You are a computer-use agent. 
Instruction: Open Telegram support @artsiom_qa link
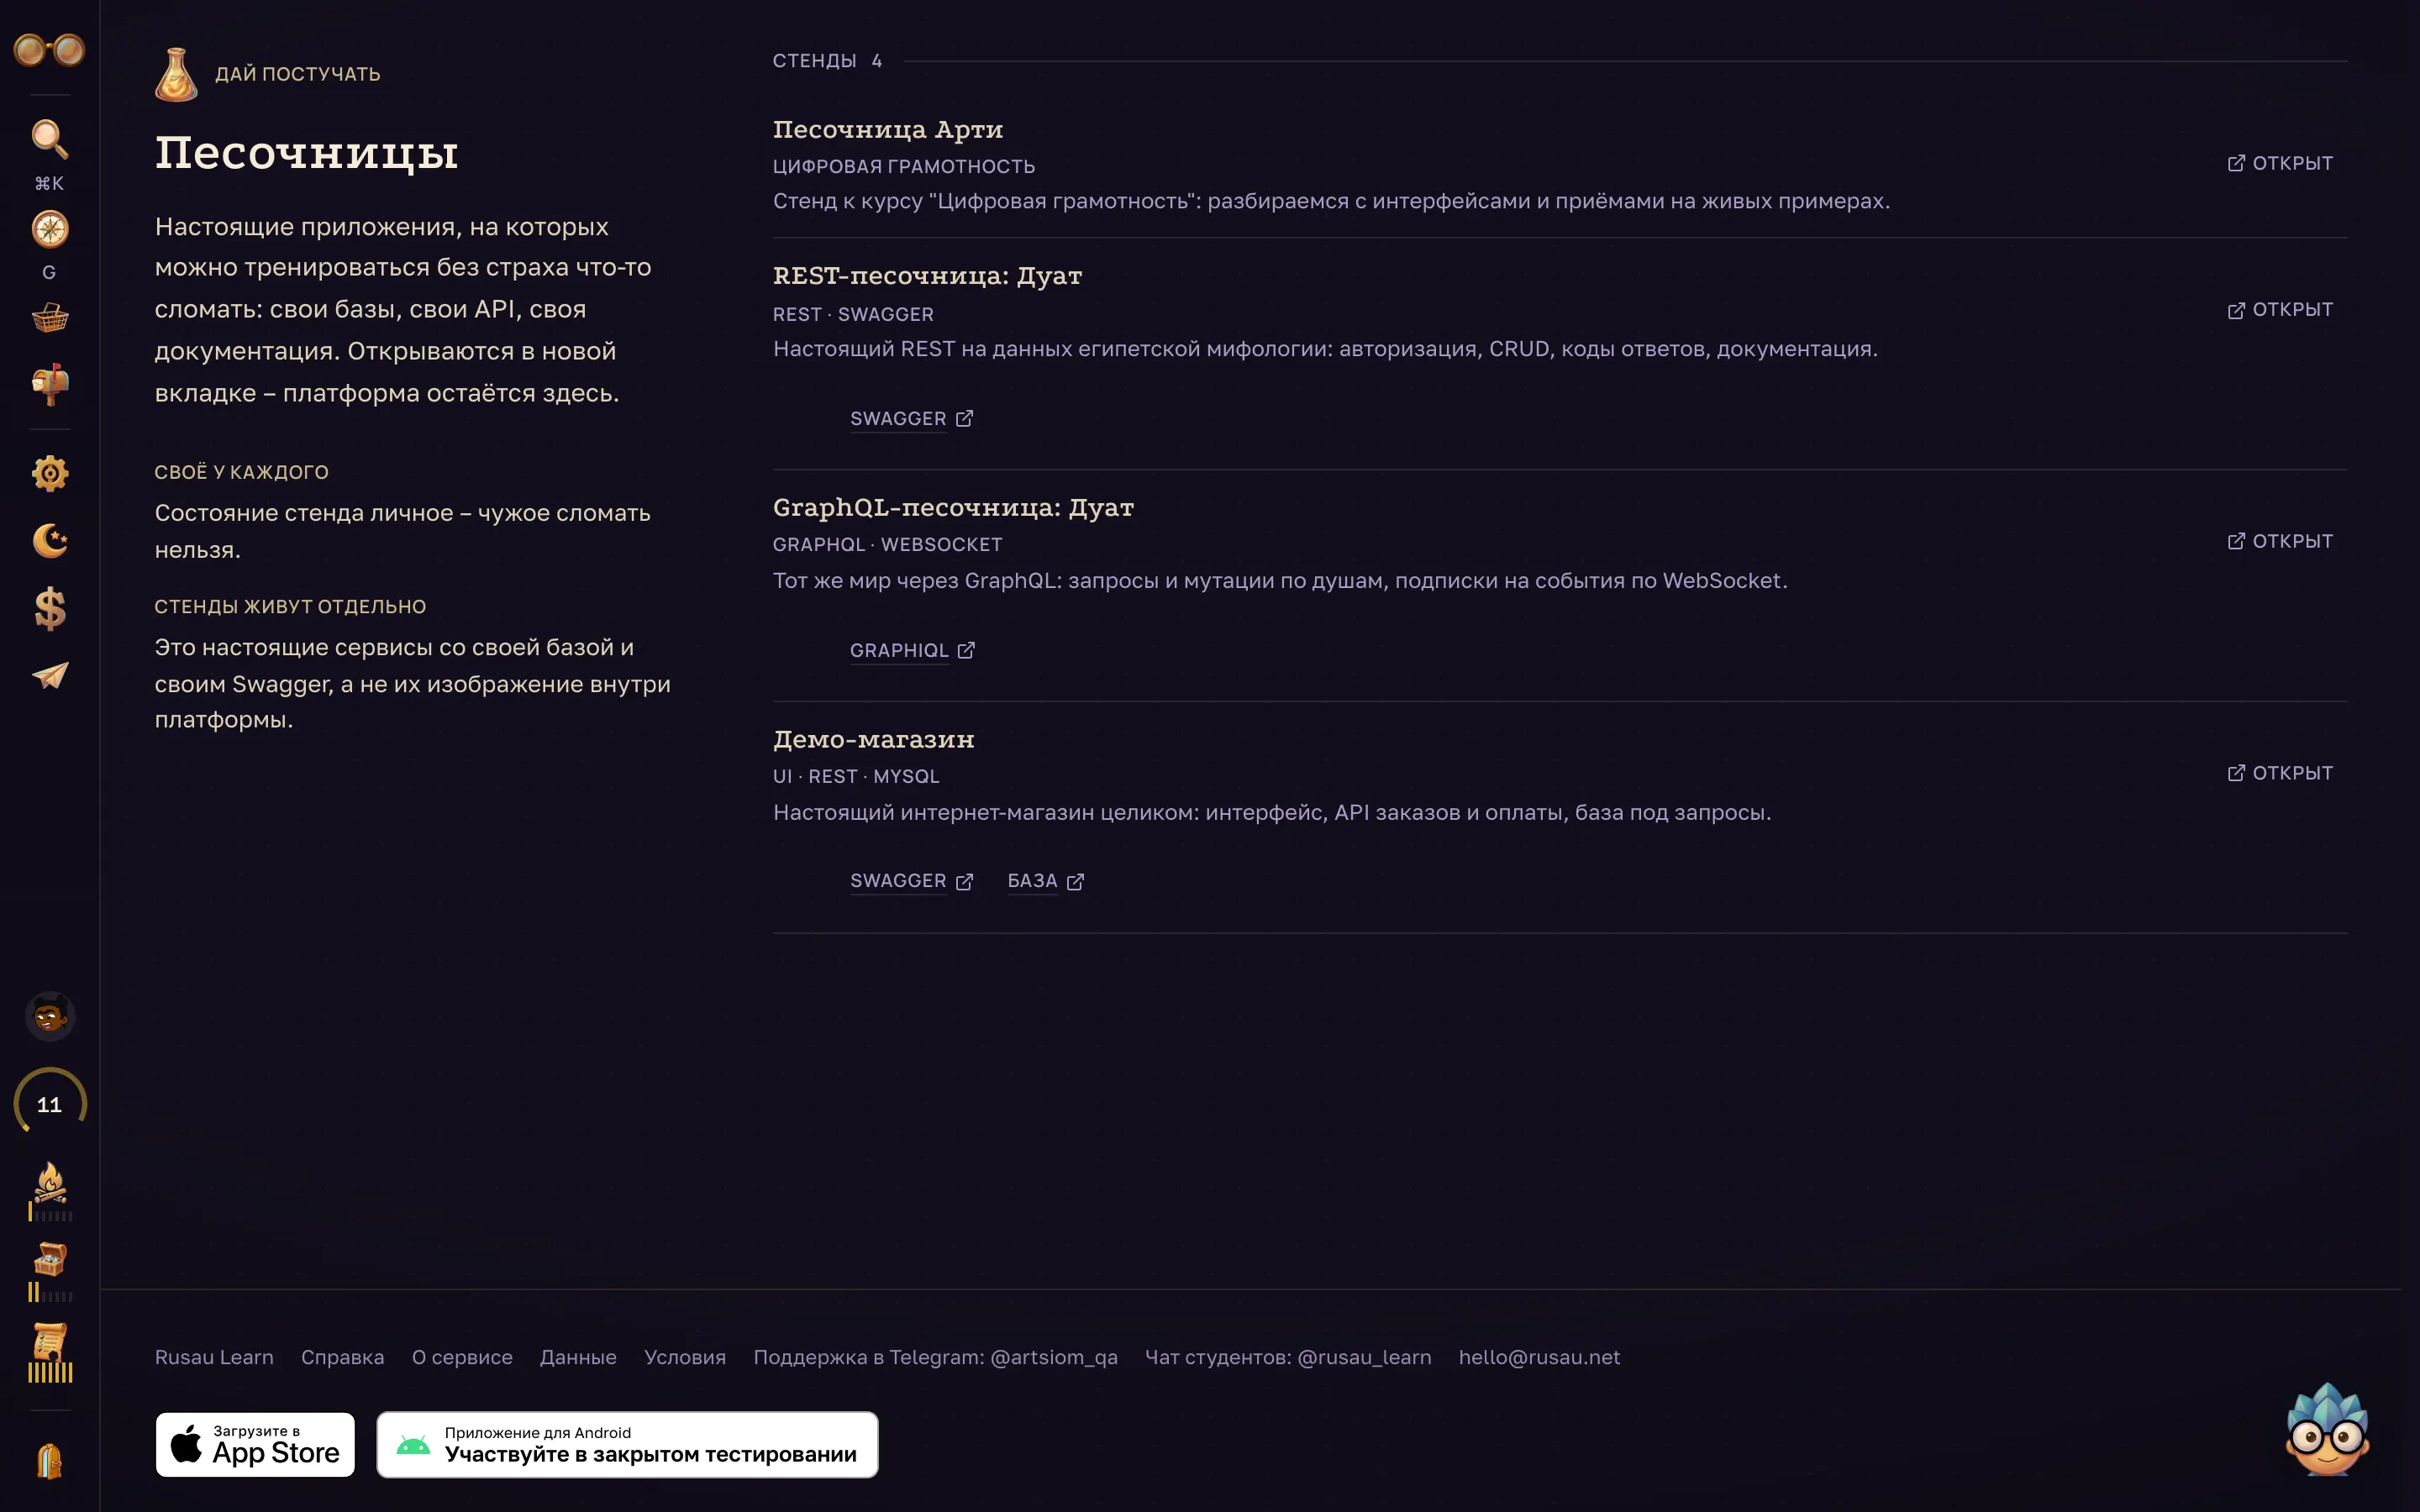935,1357
